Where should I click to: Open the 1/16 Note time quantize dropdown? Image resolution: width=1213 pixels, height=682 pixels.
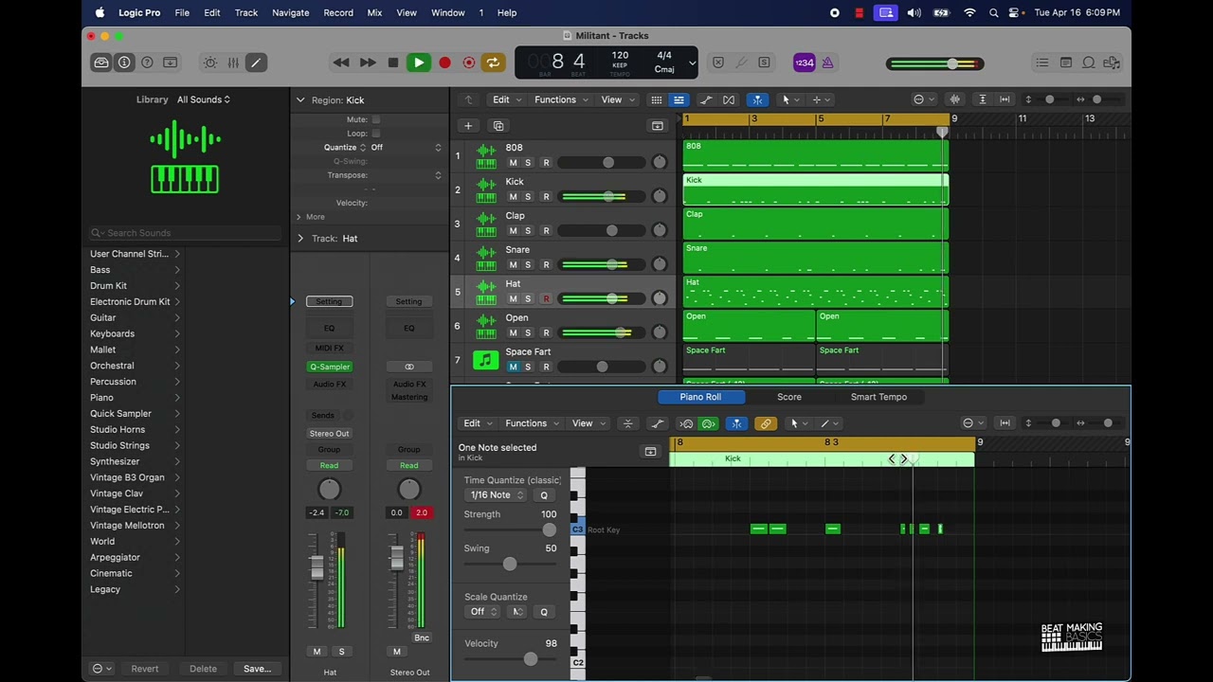pyautogui.click(x=497, y=495)
